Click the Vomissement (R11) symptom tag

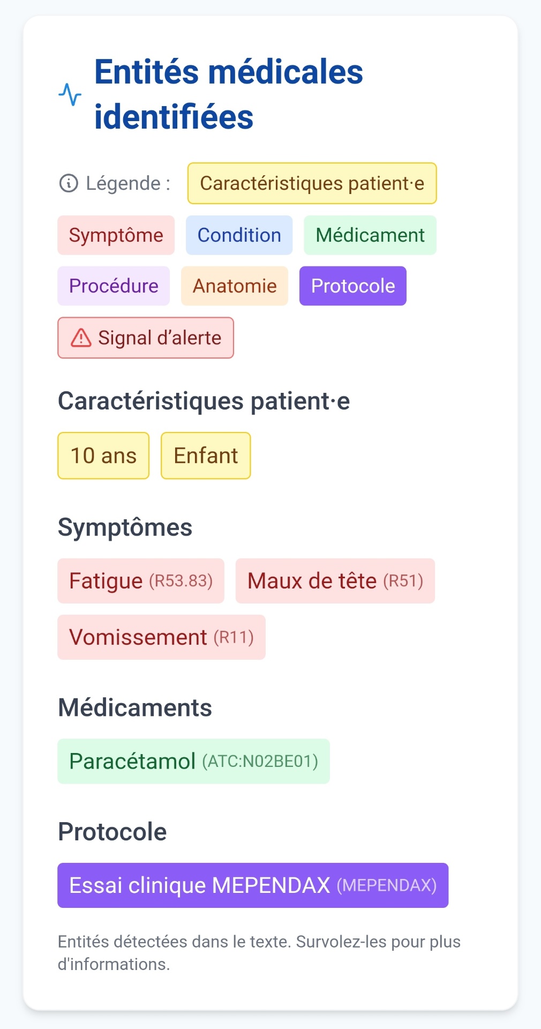[161, 637]
